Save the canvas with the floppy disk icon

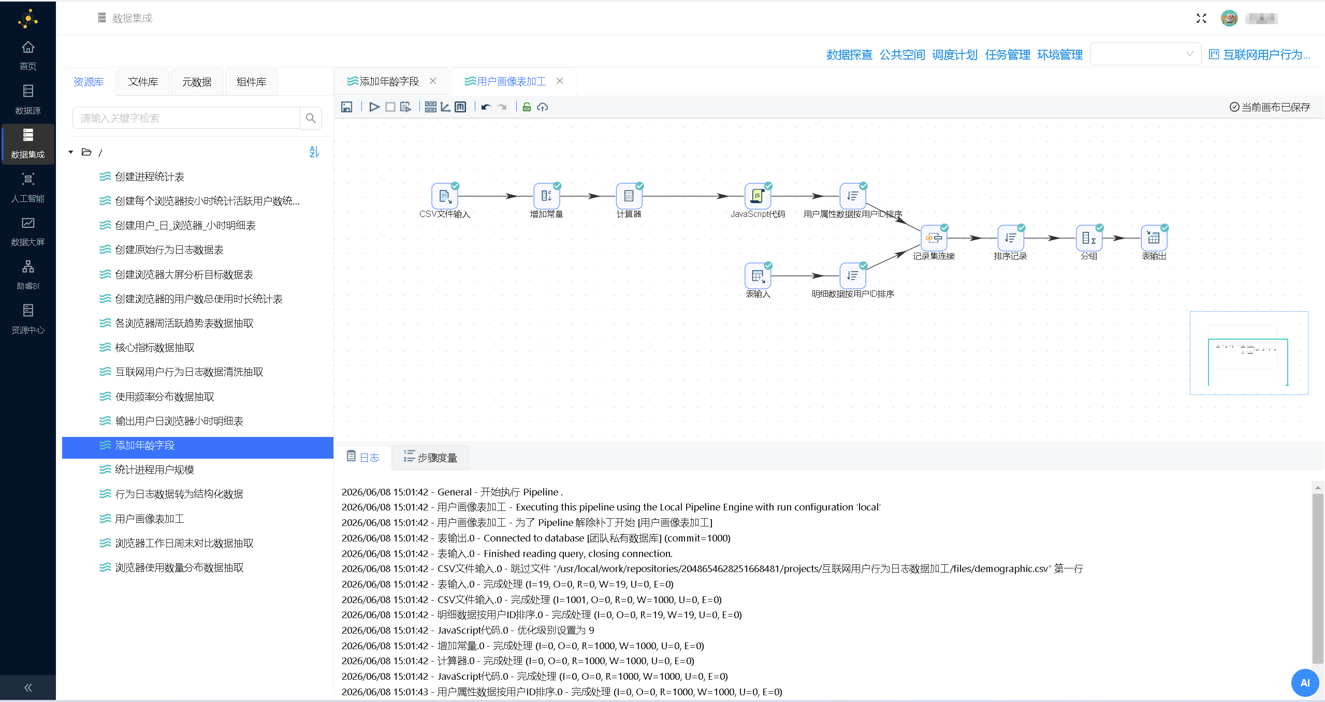click(346, 107)
